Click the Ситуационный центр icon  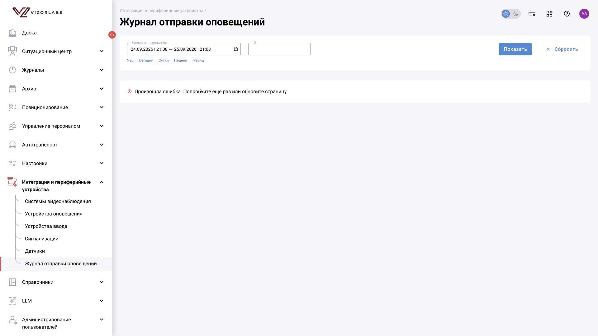[12, 51]
